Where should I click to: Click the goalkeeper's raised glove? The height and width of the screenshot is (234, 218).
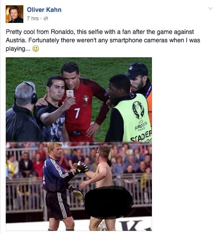coord(82,167)
